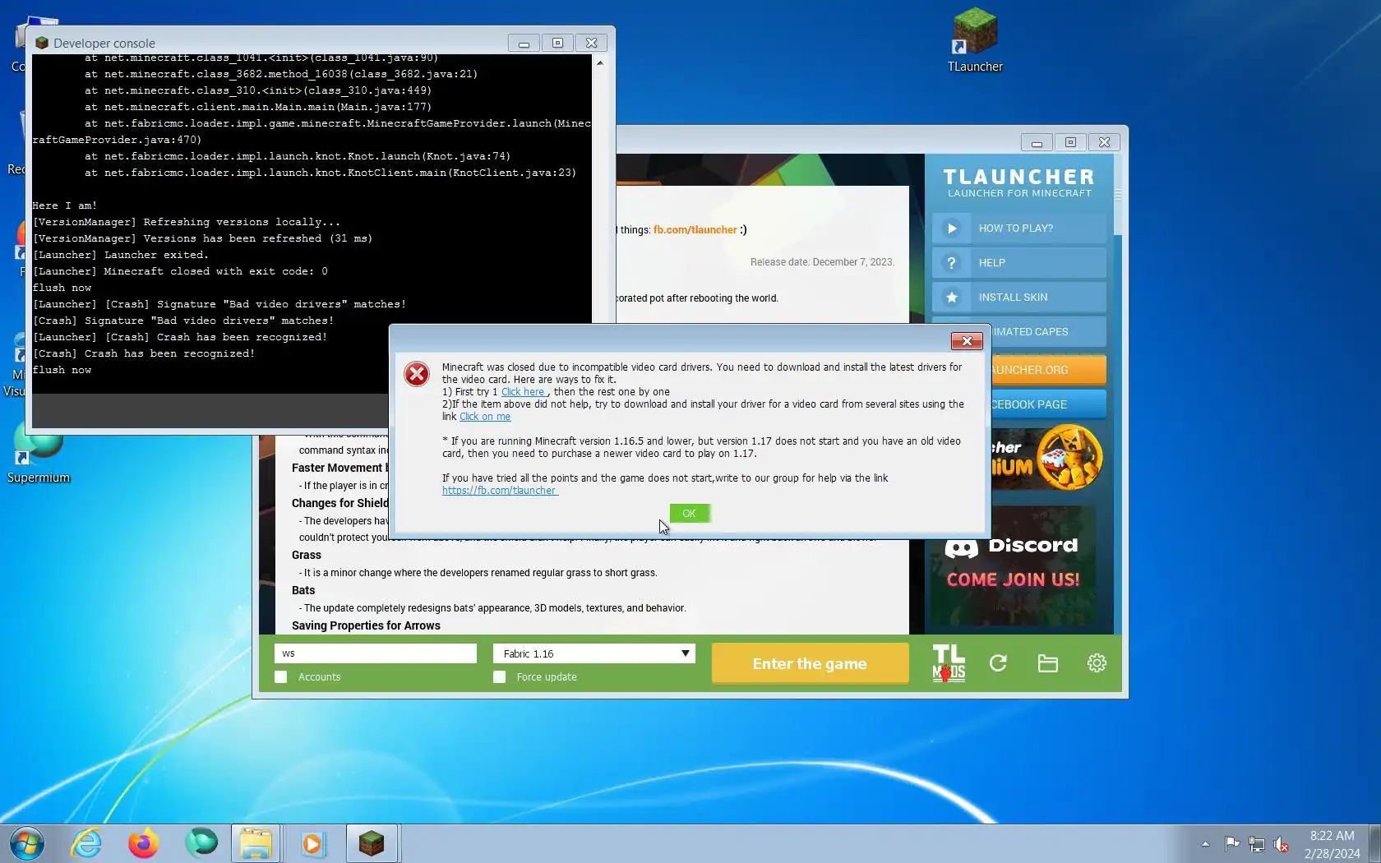Maximize the Developer console window
The height and width of the screenshot is (863, 1381).
click(557, 43)
